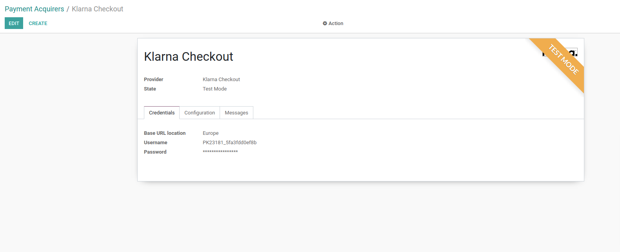Select the Messages tab
Viewport: 620px width, 252px height.
236,113
